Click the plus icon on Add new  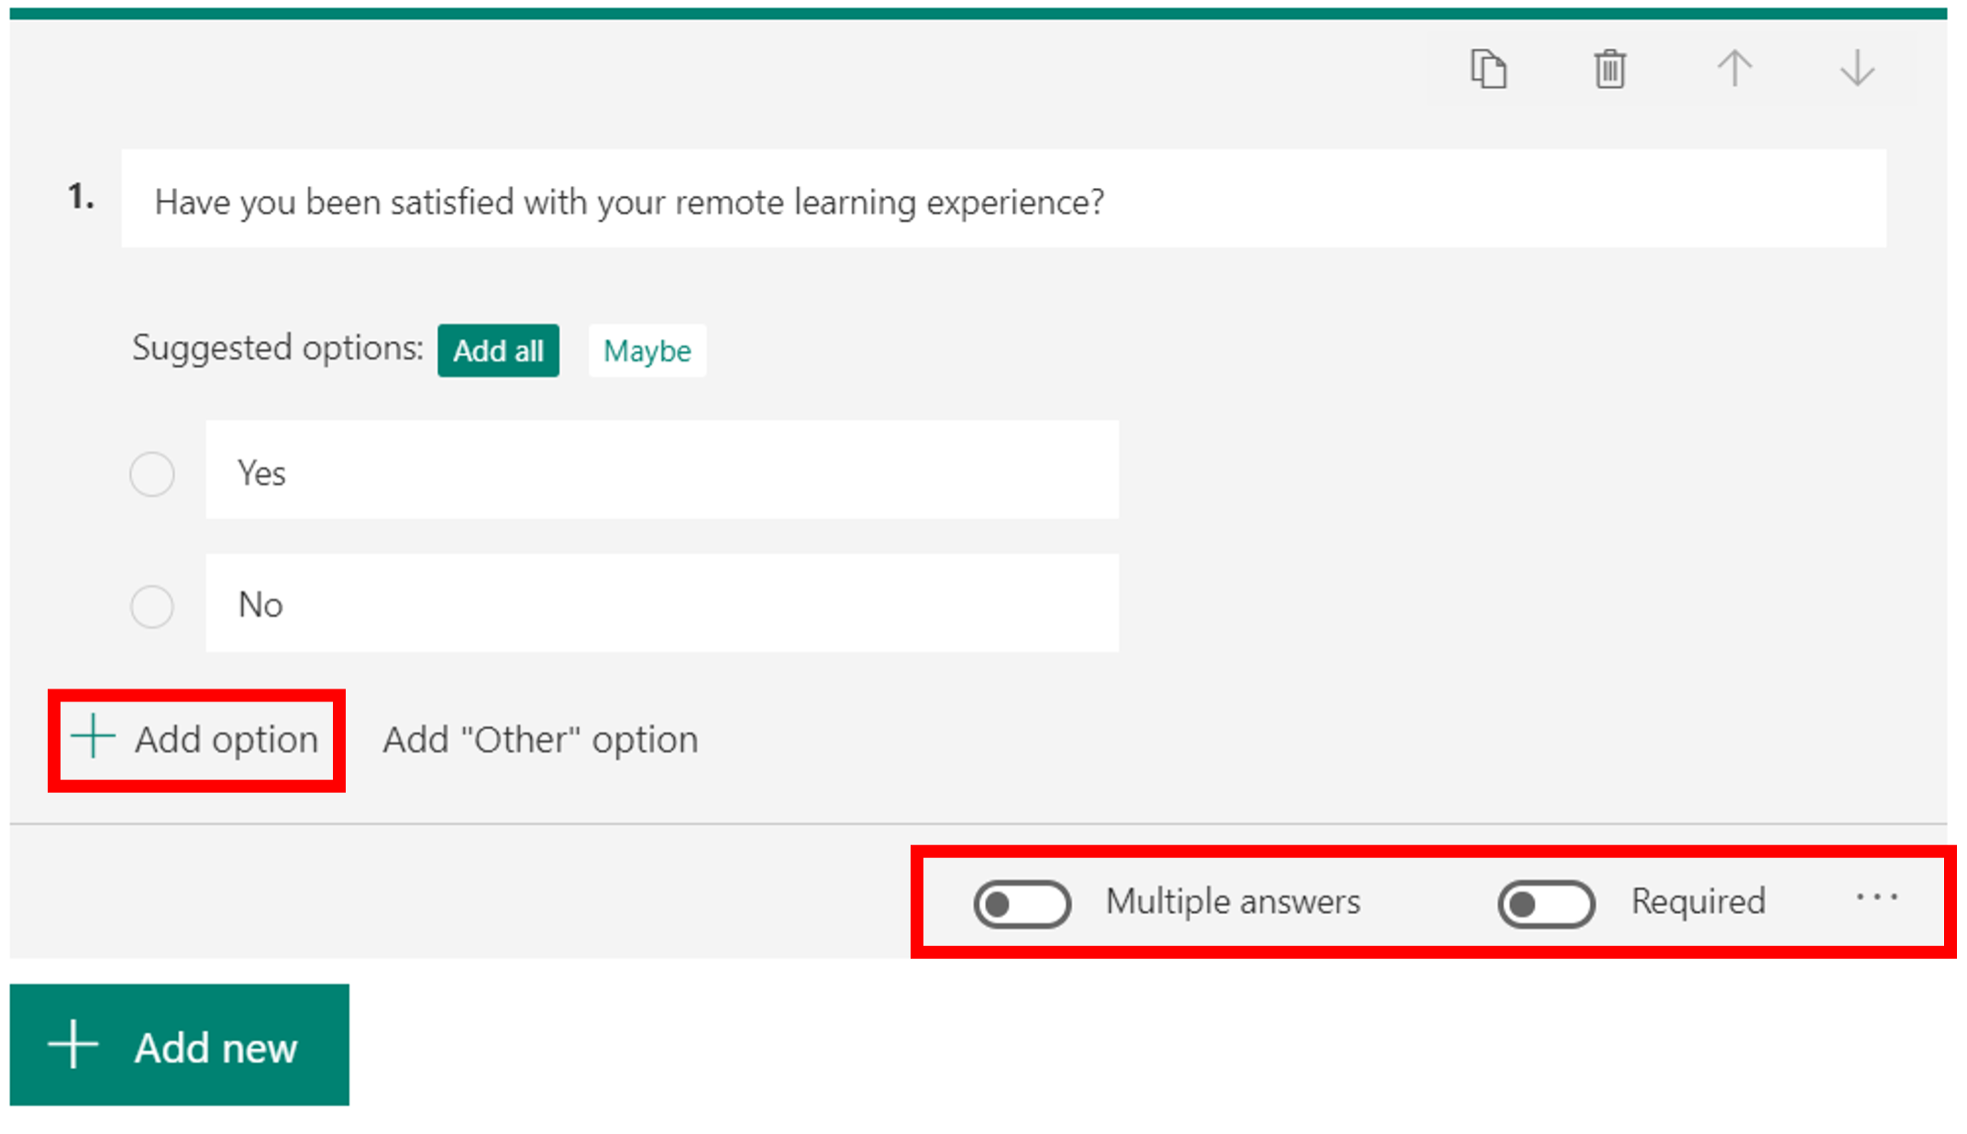(x=73, y=1045)
